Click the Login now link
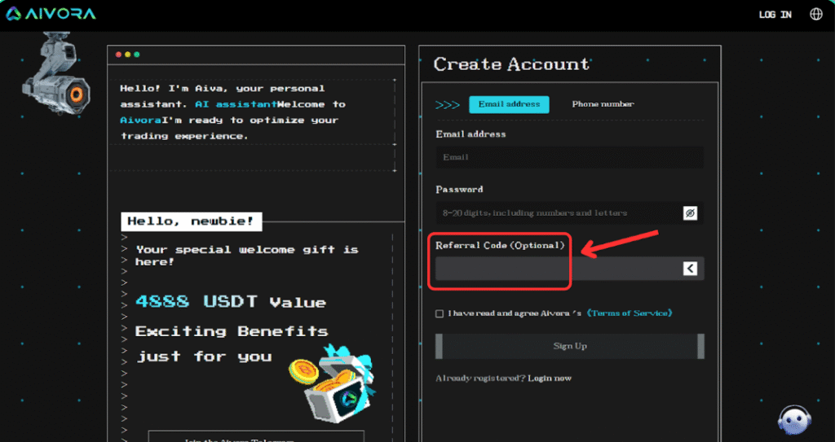 coord(550,379)
